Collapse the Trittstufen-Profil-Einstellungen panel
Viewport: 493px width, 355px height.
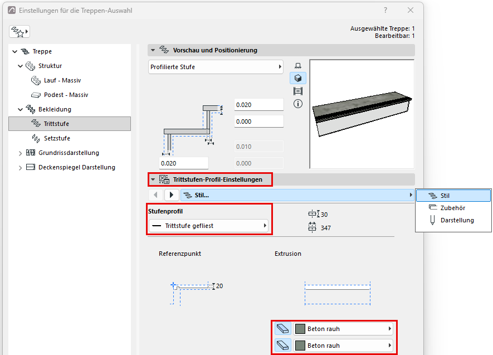[x=153, y=179]
